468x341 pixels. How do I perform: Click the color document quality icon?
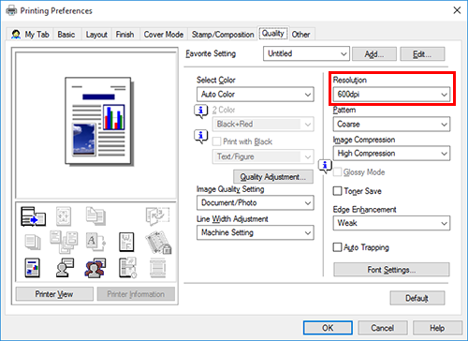coord(33,268)
